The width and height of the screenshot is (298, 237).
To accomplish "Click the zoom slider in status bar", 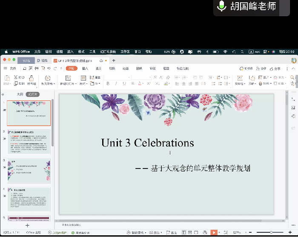I will click(271, 232).
